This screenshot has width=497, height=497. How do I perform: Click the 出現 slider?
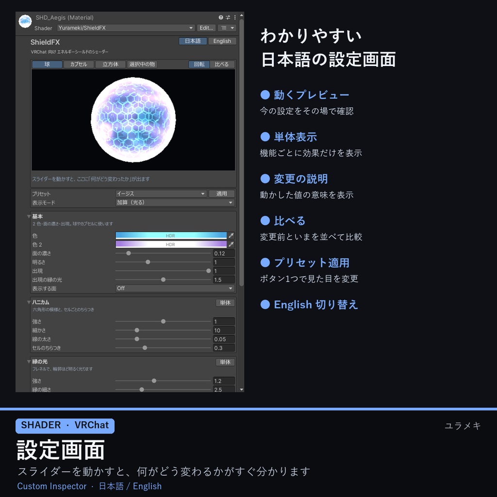tap(163, 271)
